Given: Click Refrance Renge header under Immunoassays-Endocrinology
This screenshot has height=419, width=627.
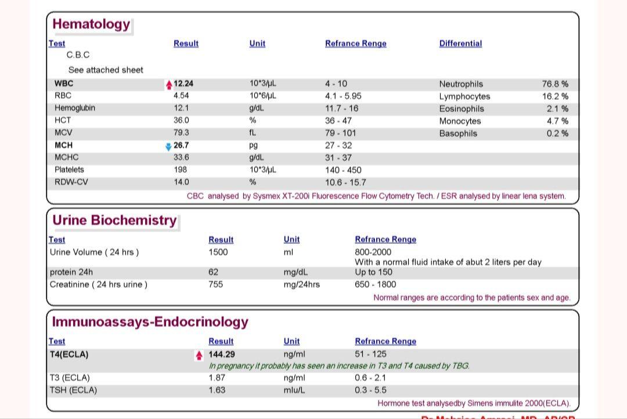Looking at the screenshot, I should tap(385, 341).
